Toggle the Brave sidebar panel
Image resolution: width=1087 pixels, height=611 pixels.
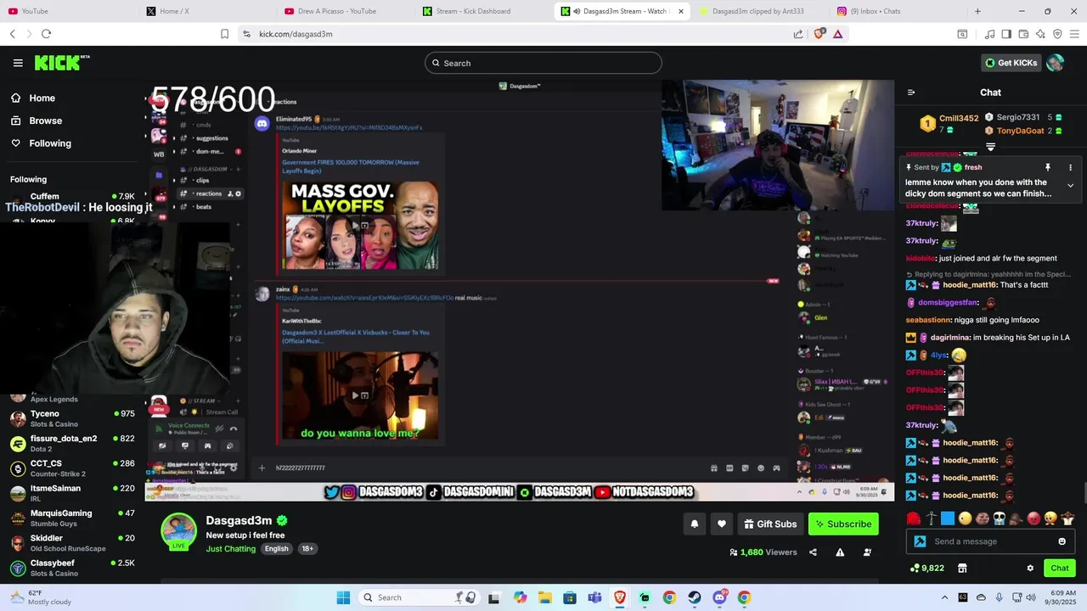pos(1006,34)
